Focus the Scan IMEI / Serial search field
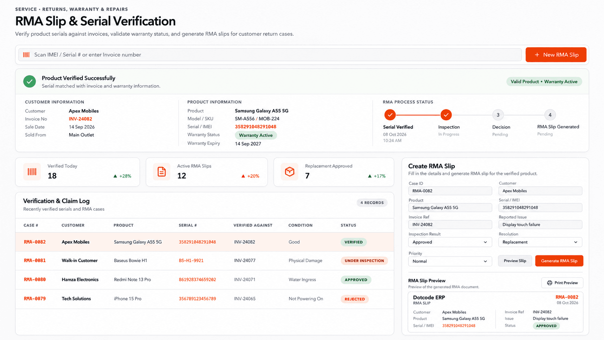604x340 pixels. pos(270,55)
